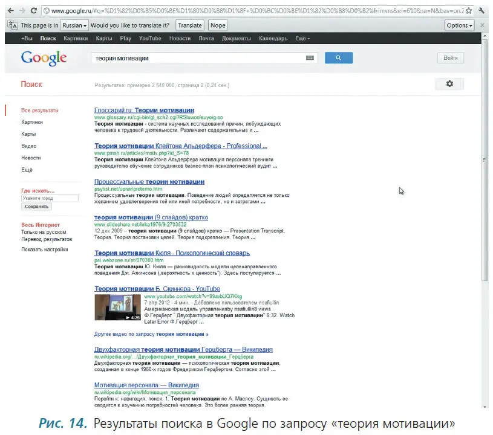Expand the Ещё dropdown in the top bar
Screen dimensions: 493x435
click(x=302, y=38)
